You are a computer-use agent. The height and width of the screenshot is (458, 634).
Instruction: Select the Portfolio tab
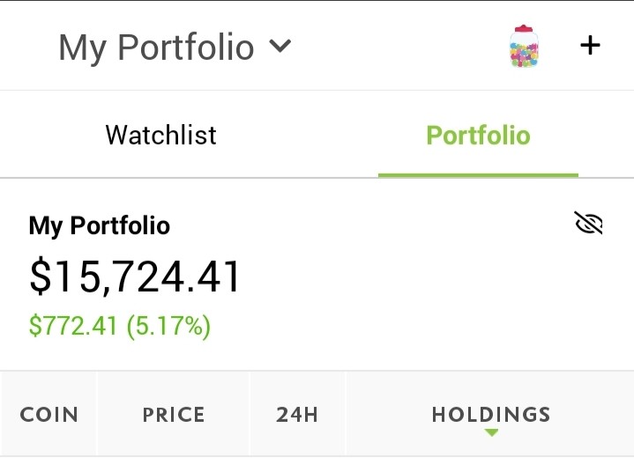pyautogui.click(x=478, y=135)
